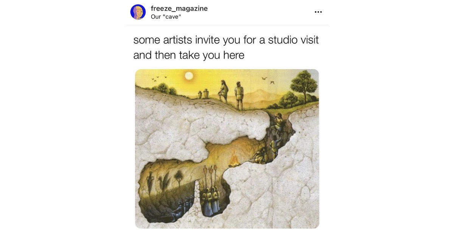Open the freeze_magazine username link
The image size is (454, 238).
[179, 8]
